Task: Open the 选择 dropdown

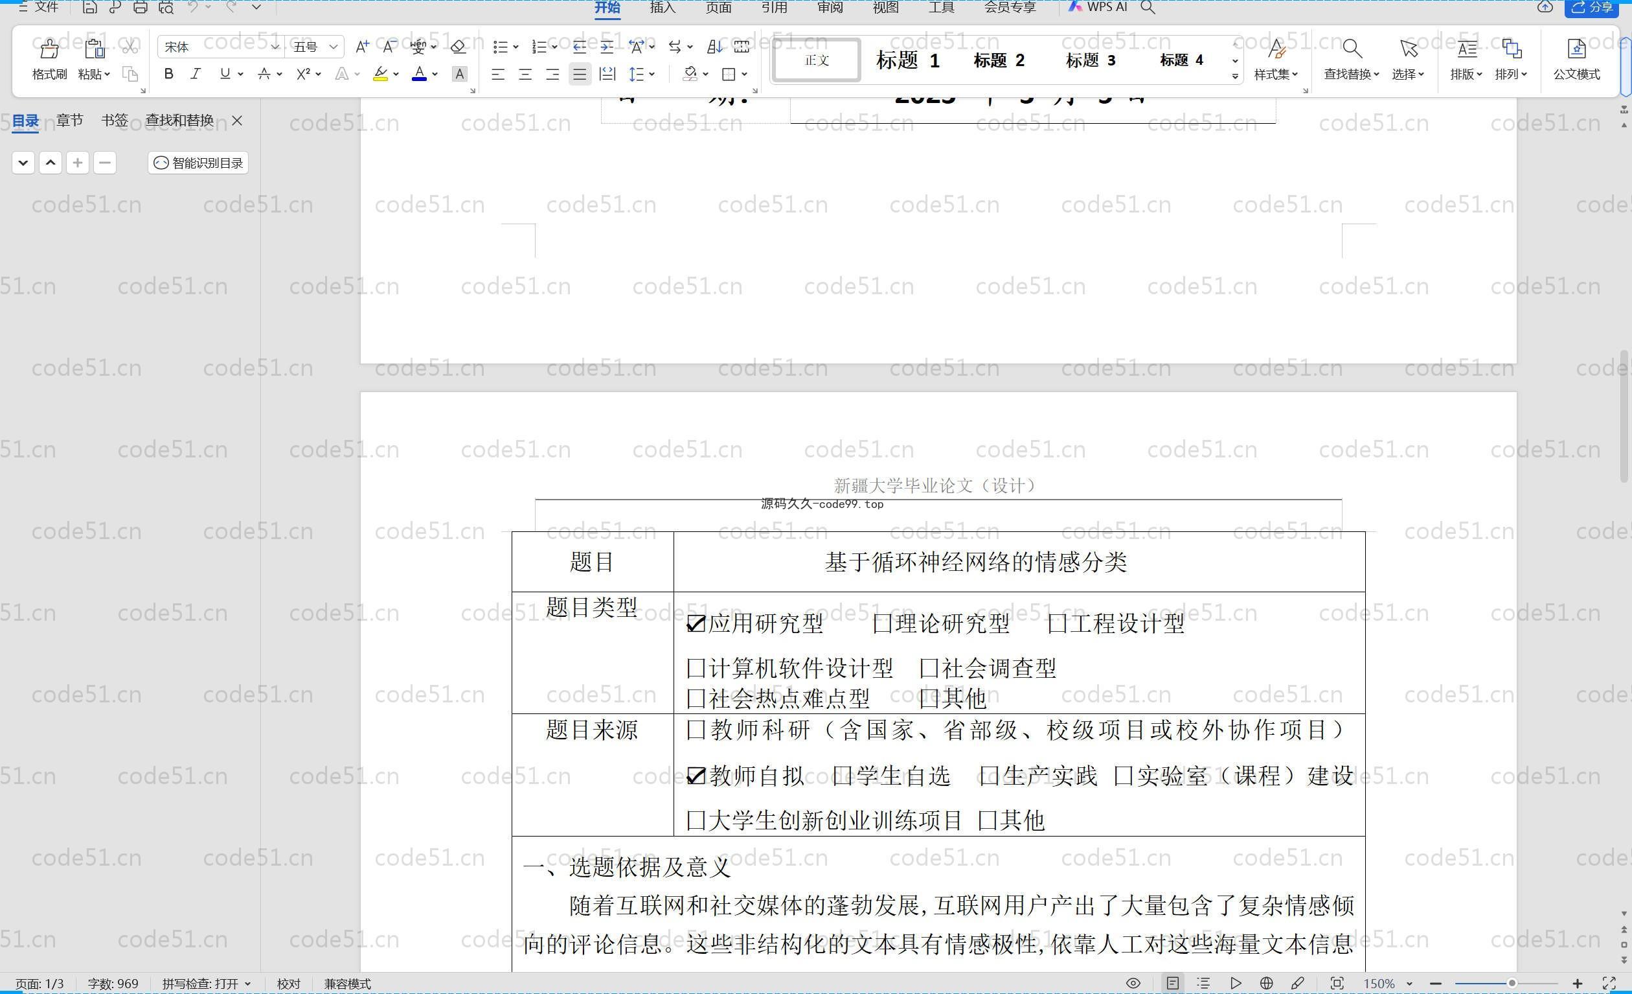Action: click(x=1408, y=75)
